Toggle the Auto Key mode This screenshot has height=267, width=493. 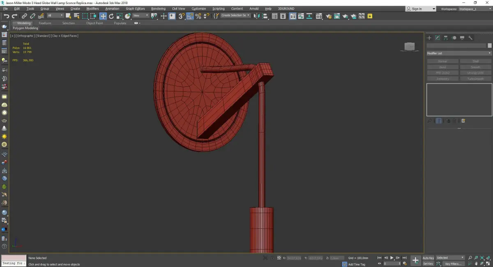point(428,258)
